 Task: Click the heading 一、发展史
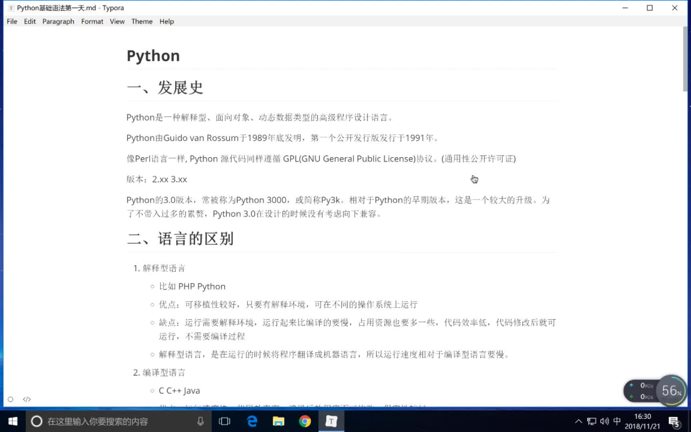click(x=165, y=87)
